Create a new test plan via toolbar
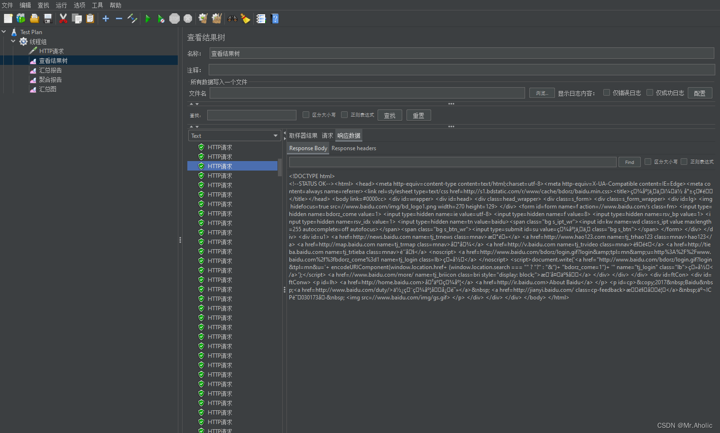 click(x=8, y=18)
